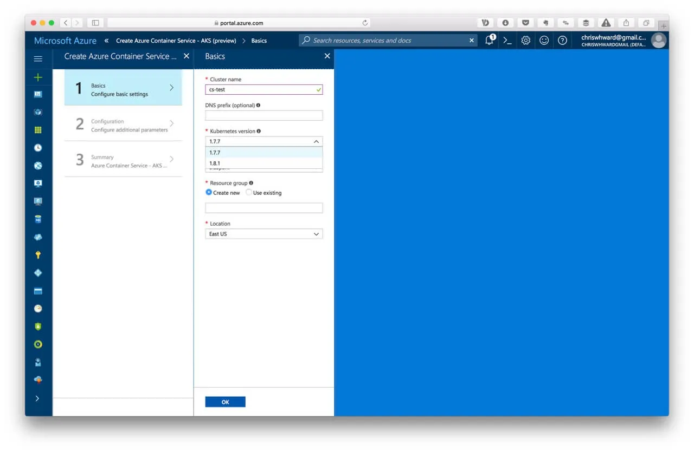
Task: Open the blue diamond icon in sidebar
Action: point(38,273)
